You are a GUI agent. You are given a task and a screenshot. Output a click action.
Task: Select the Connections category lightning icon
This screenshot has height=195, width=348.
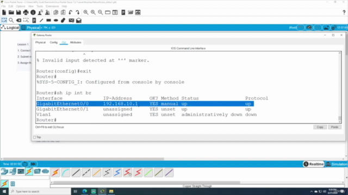pyautogui.click(x=29, y=171)
